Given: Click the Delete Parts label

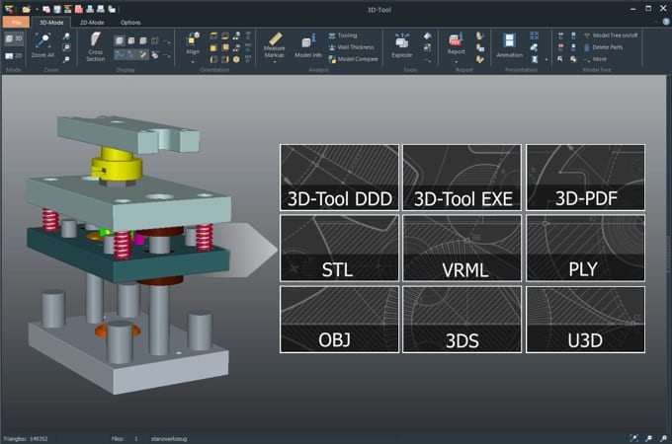Looking at the screenshot, I should point(608,47).
